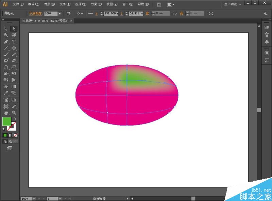Select the Free Transform tool
Screen dimensions: 272x201
(14, 73)
